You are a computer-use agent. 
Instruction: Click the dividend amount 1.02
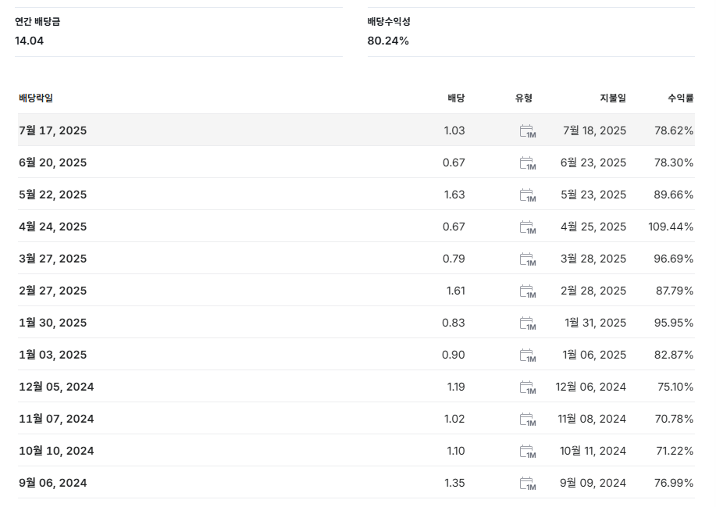click(454, 419)
